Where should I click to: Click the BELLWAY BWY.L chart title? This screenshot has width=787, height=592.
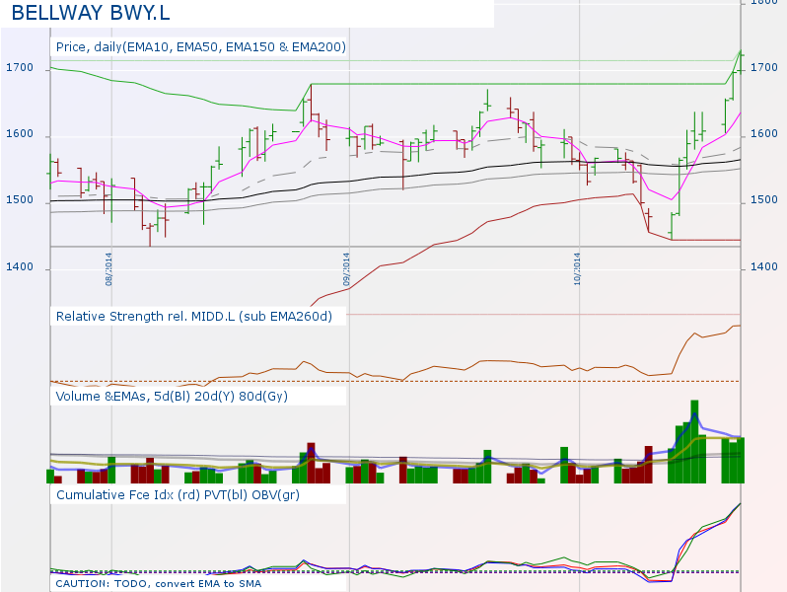coord(91,13)
